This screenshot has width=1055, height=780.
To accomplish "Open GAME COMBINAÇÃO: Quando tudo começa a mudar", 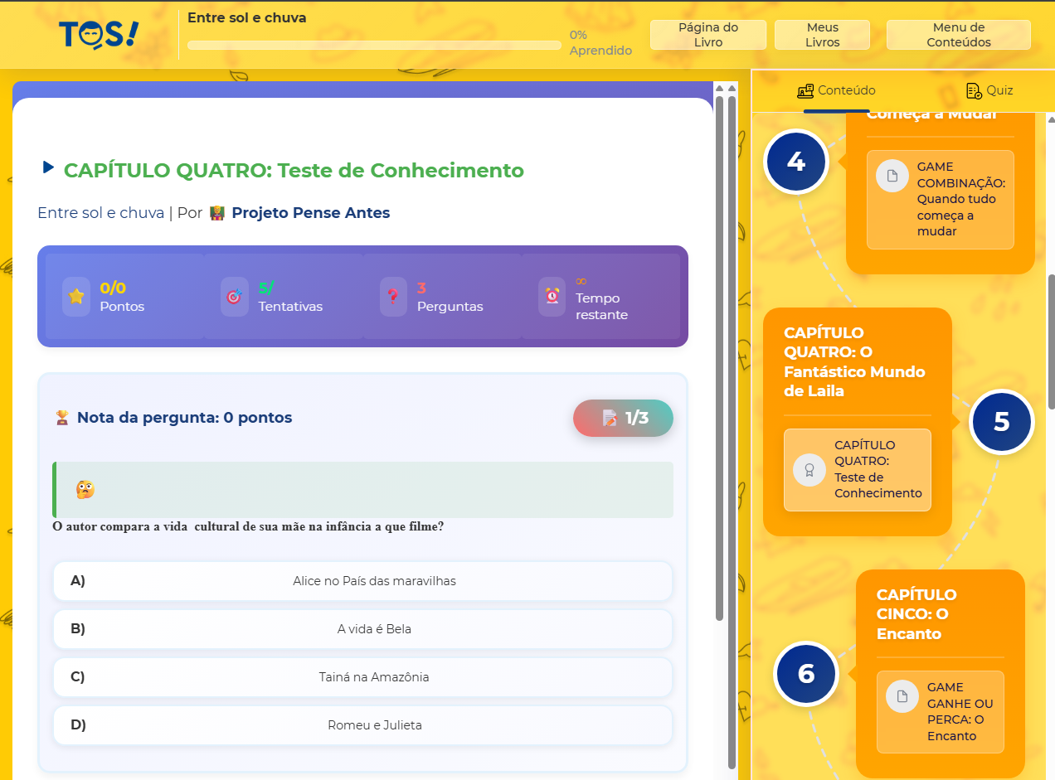I will click(941, 200).
